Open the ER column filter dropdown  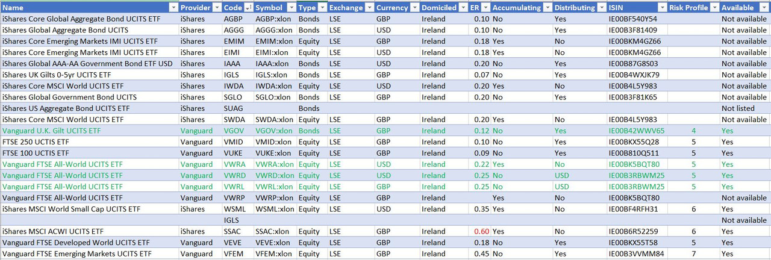point(485,8)
